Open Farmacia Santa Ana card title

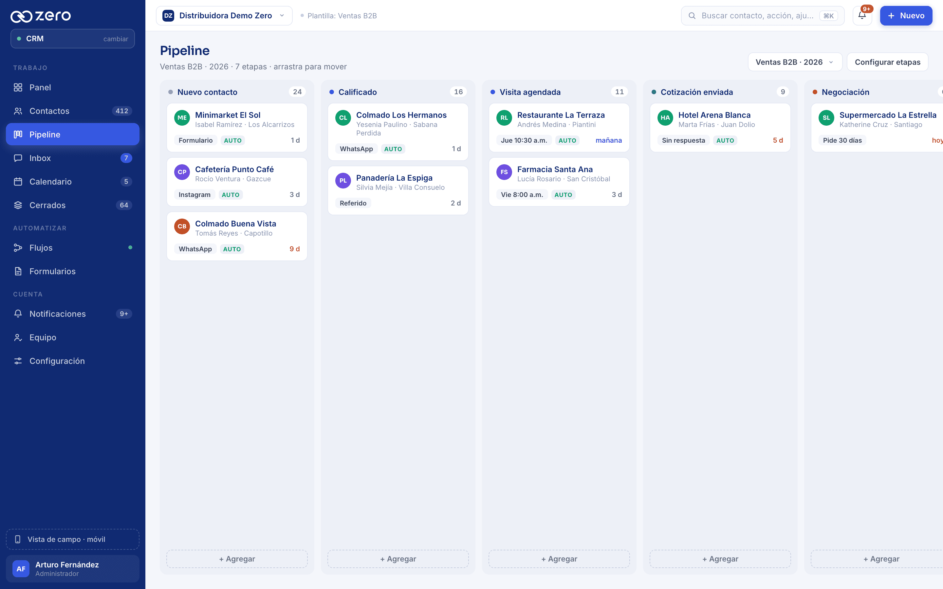pyautogui.click(x=555, y=169)
